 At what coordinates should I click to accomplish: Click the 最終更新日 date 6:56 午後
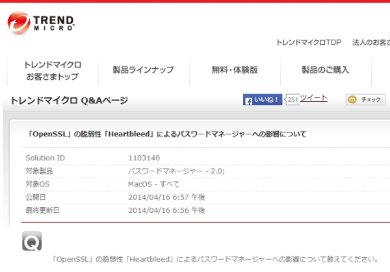[167, 210]
